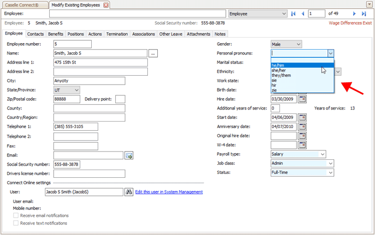Click the ellipsis button beside Name
375x235 pixels.
coord(153,53)
